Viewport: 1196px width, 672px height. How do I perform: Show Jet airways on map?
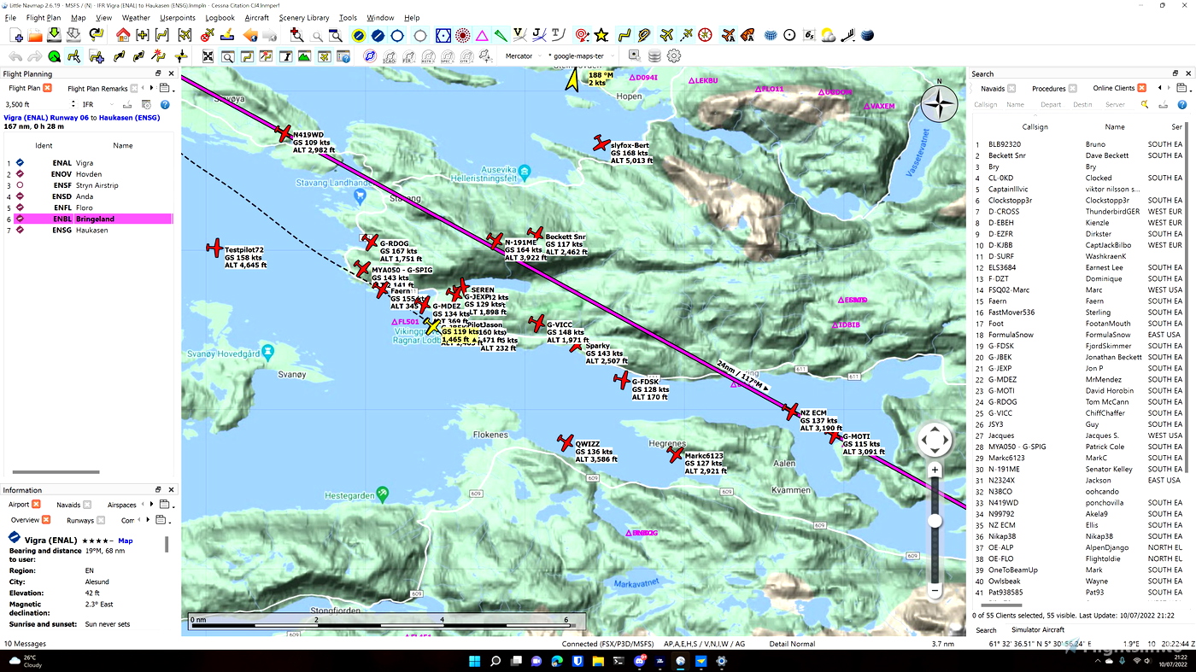538,35
